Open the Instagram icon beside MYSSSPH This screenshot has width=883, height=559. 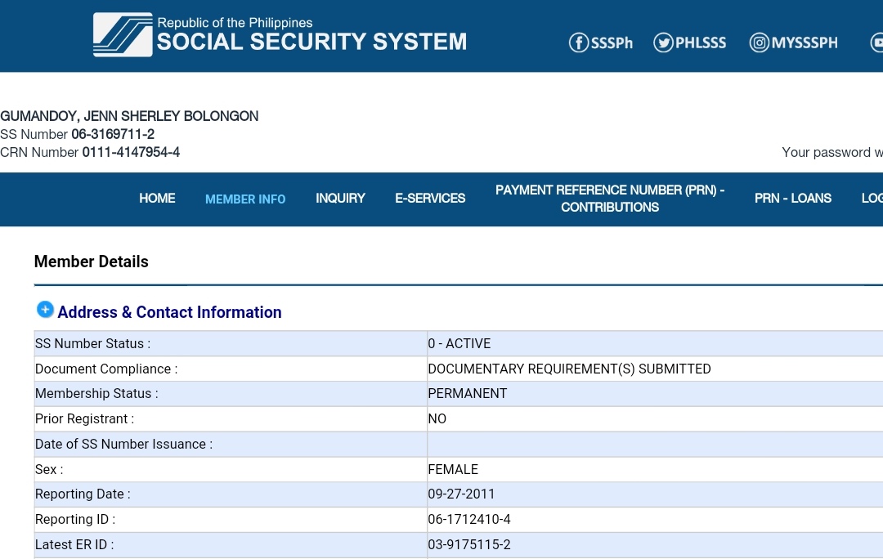(760, 42)
